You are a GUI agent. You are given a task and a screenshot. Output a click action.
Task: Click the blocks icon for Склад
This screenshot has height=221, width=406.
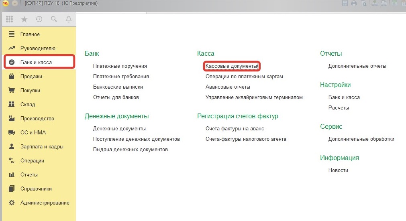[x=12, y=104]
